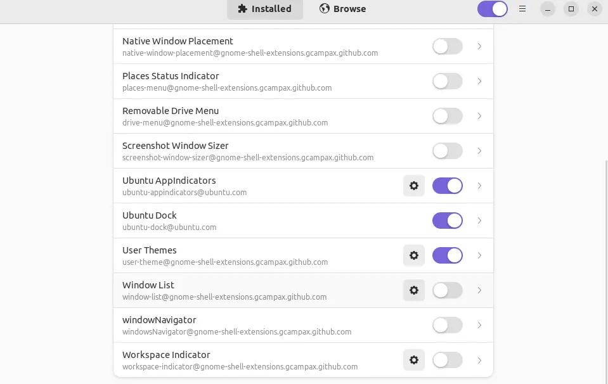Viewport: 608px width, 384px height.
Task: Expand the Screenshot Window Sizer row
Action: [x=479, y=151]
